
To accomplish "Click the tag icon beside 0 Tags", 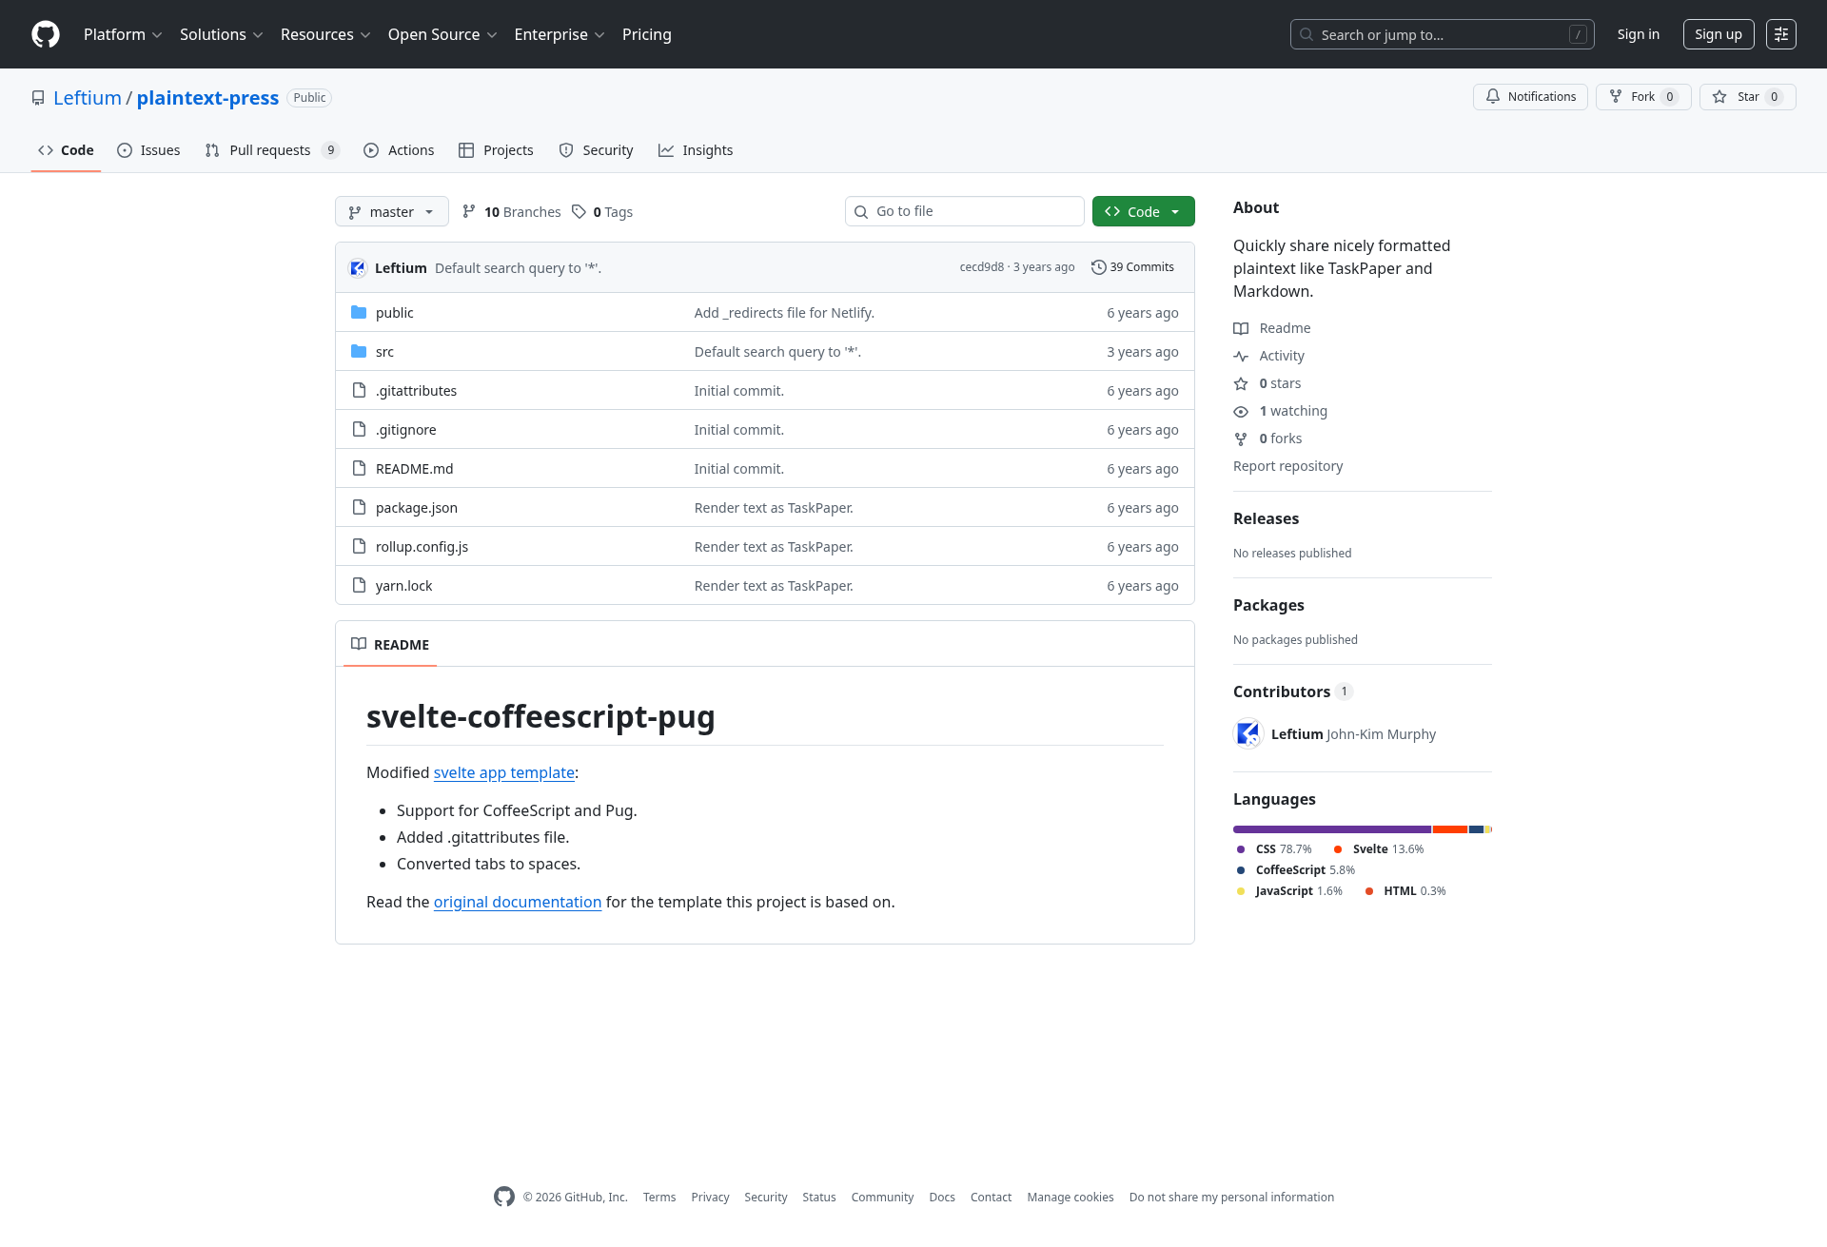I will coord(579,211).
